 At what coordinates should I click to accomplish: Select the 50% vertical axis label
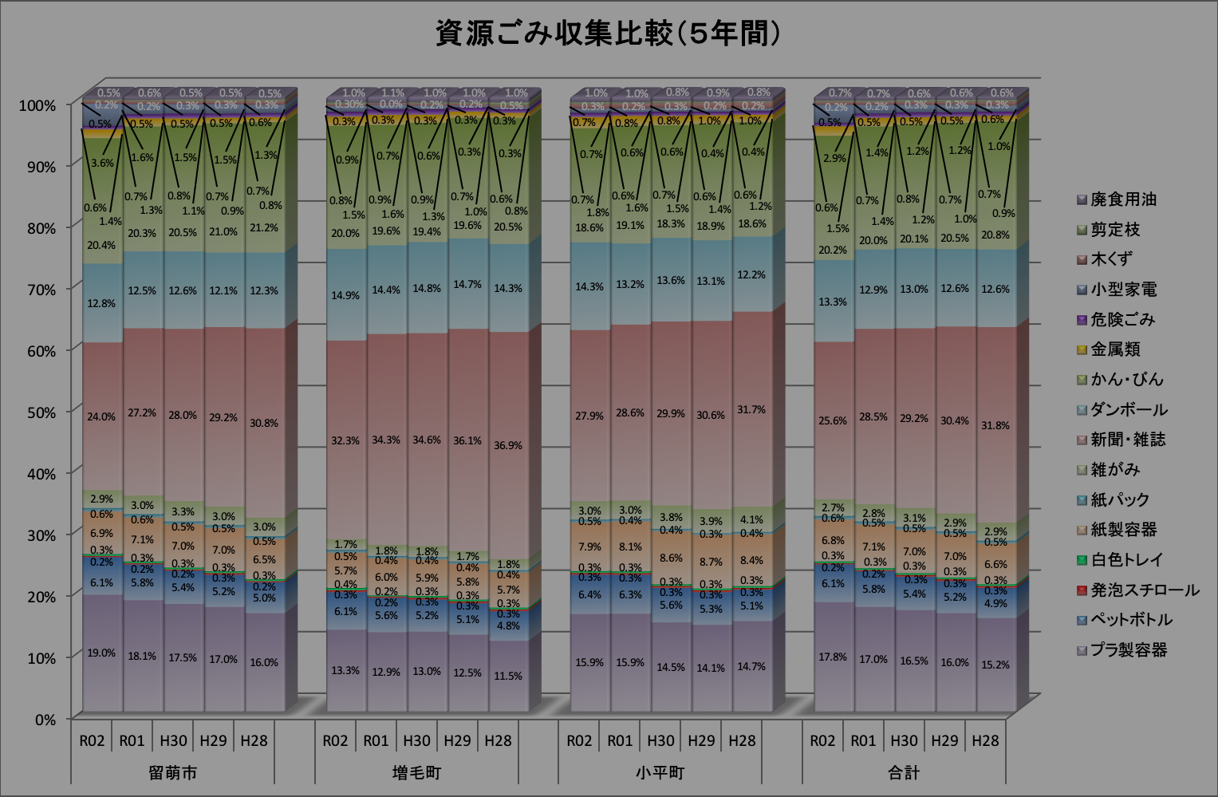coord(37,412)
